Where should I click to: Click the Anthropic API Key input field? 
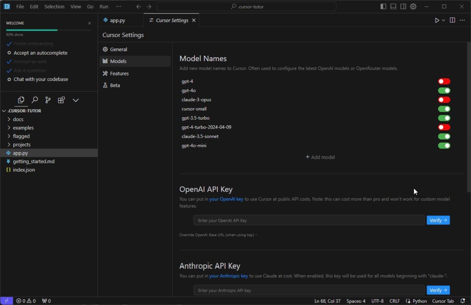[309, 290]
